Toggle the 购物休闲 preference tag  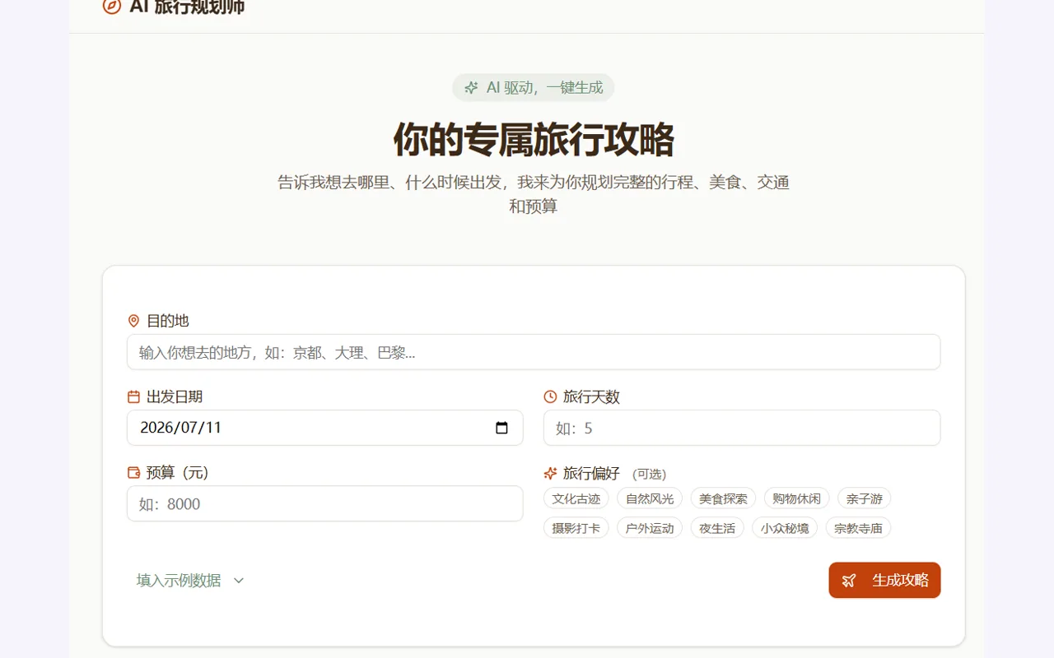point(796,498)
